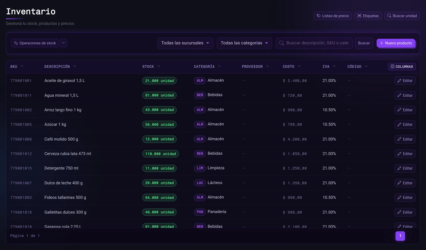Go to previous page arrow
The width and height of the screenshot is (426, 250).
pos(390,236)
